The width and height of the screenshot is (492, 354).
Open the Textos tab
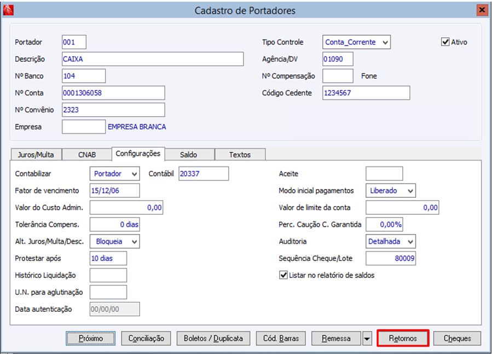(240, 155)
